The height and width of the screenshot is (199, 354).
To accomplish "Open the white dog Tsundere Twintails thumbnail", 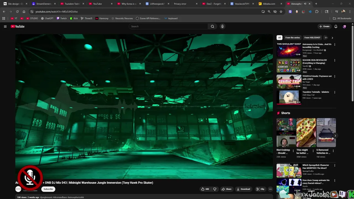I will [x=289, y=97].
